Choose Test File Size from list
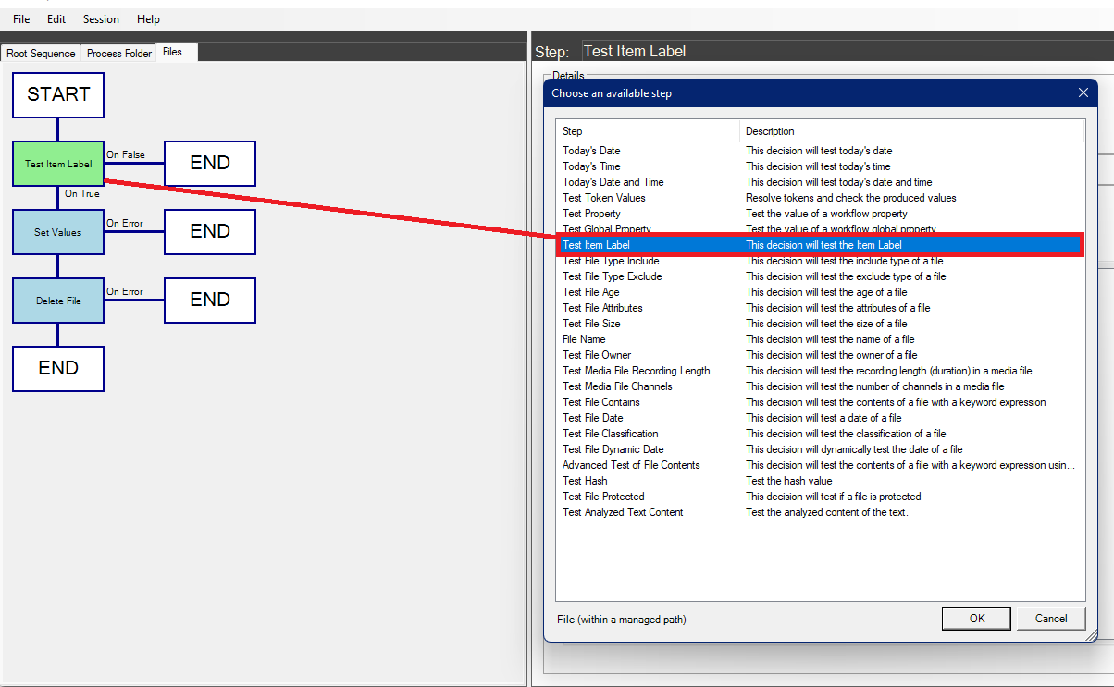The image size is (1114, 687). click(591, 324)
